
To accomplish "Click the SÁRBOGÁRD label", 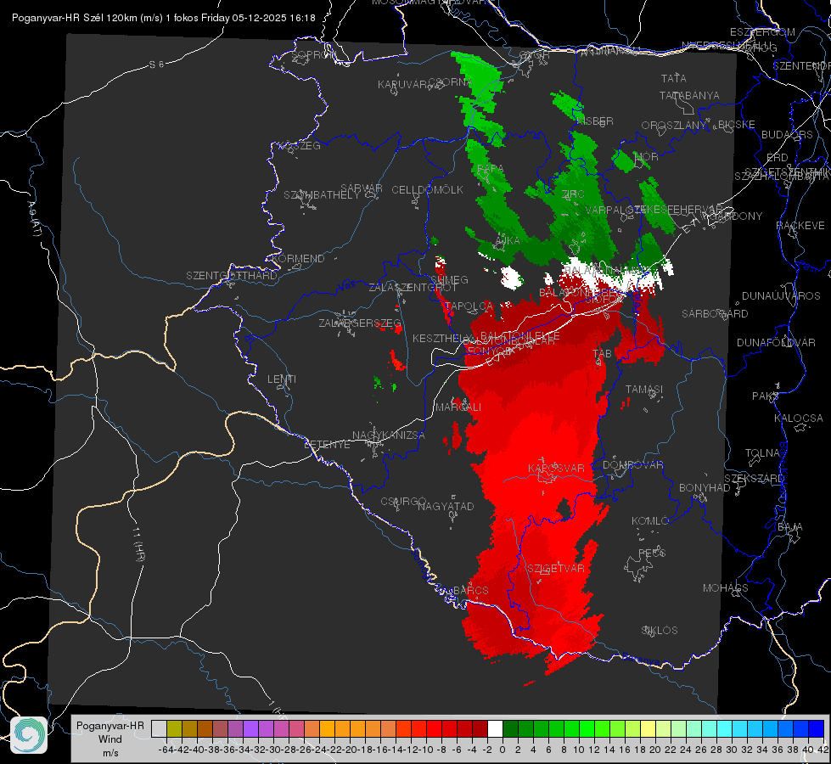I will tap(715, 314).
